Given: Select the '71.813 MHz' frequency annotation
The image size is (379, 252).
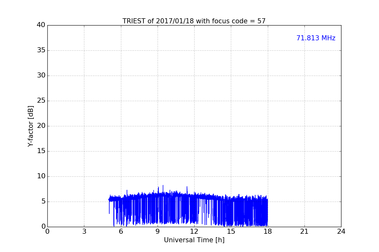Looking at the screenshot, I should point(316,38).
